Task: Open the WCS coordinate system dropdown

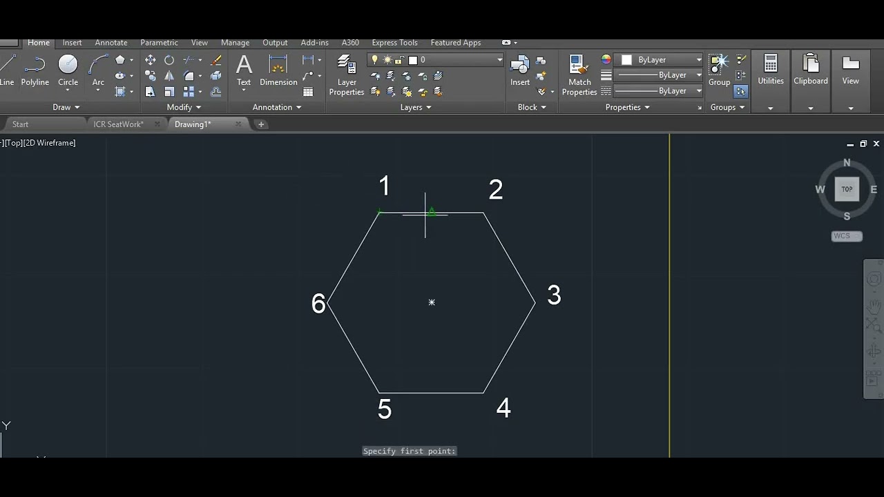Action: (847, 236)
